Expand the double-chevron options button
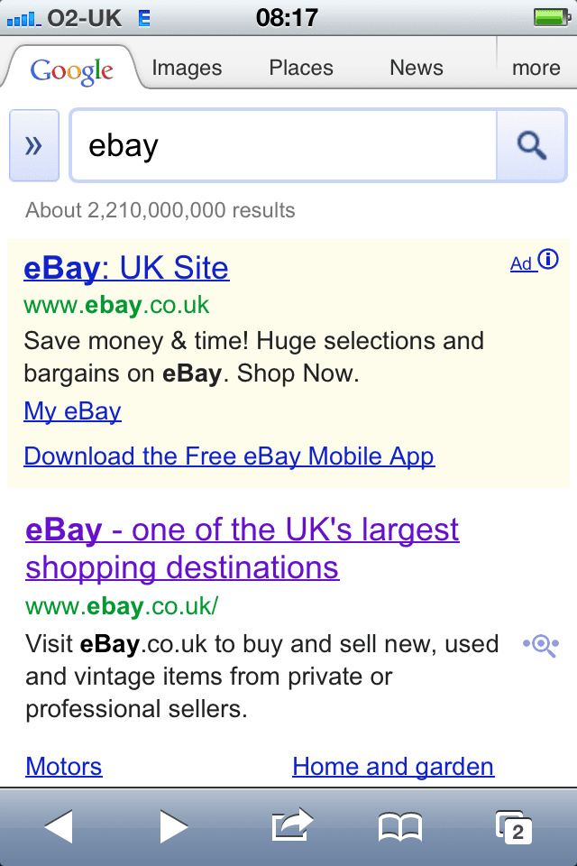 (x=34, y=145)
